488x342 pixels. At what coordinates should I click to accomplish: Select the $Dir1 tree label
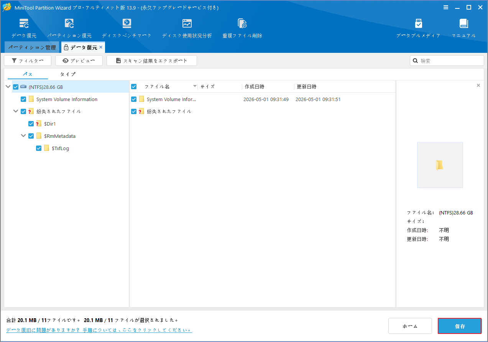[50, 124]
